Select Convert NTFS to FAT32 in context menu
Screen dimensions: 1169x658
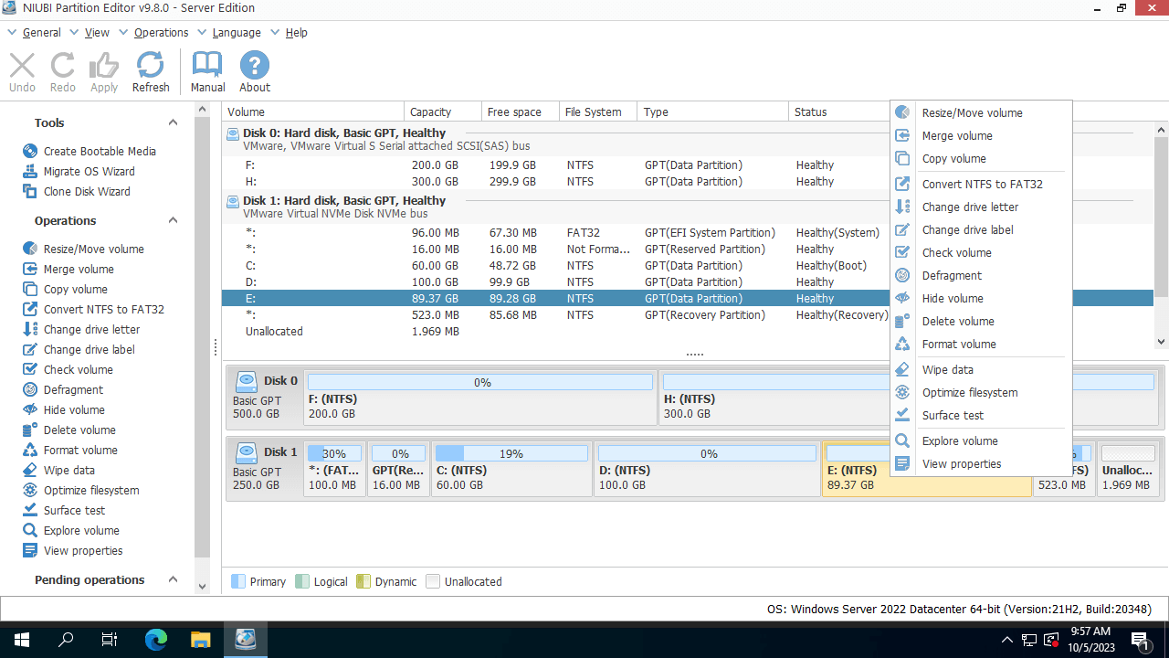981,185
